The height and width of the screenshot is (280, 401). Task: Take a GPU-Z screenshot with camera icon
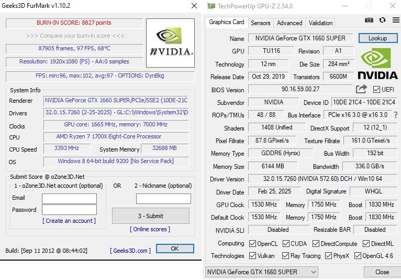(369, 20)
